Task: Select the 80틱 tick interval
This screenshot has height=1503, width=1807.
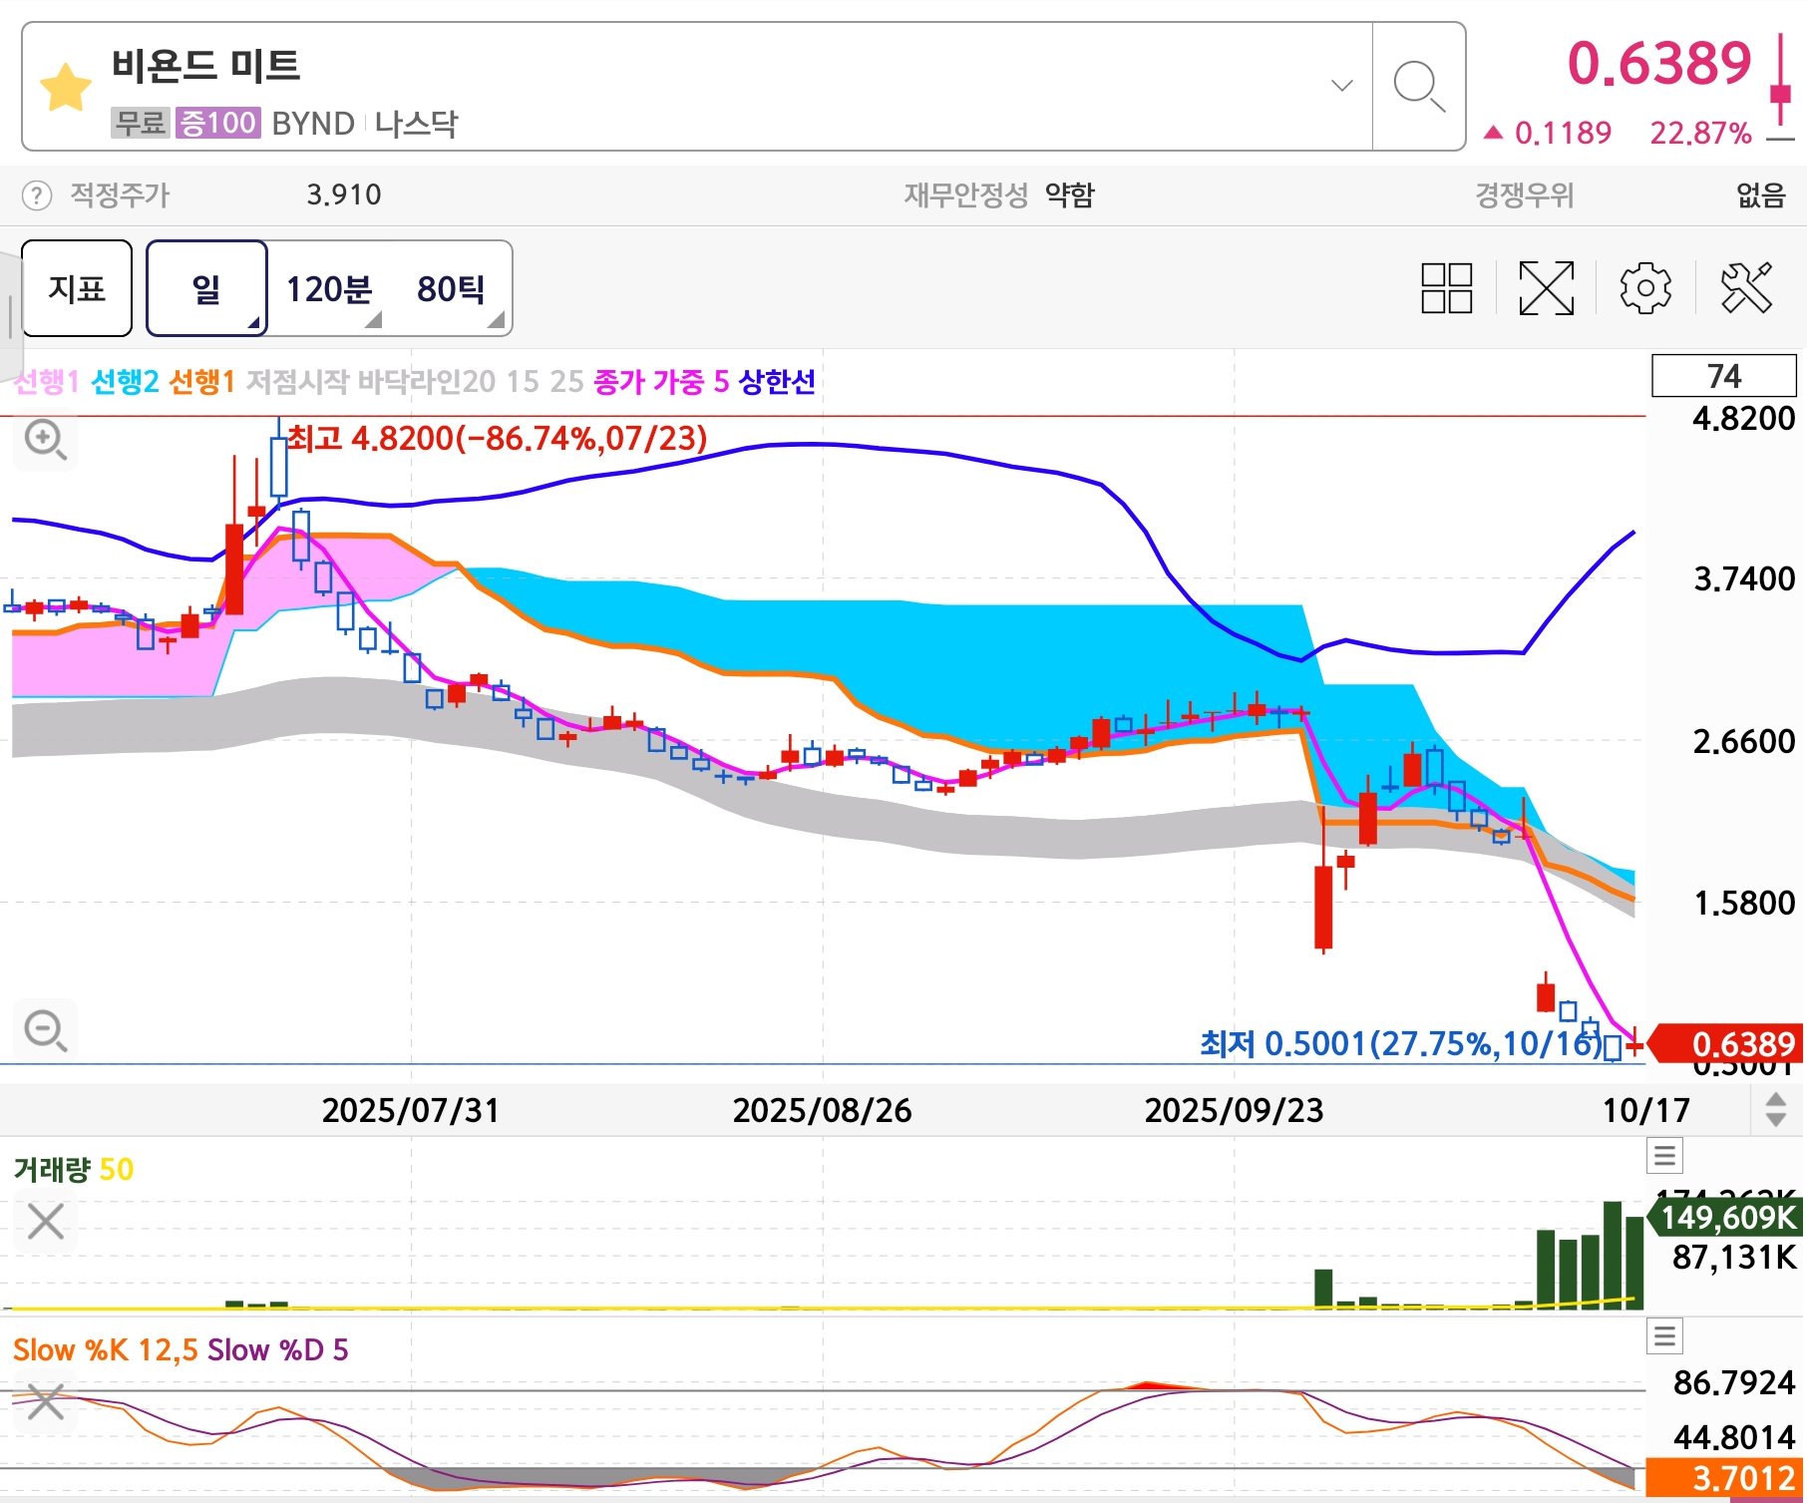Action: click(451, 288)
